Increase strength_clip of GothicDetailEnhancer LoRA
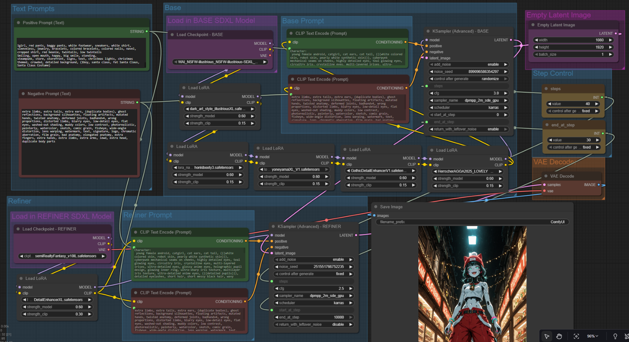Viewport: 629px width, 342px height. point(414,185)
